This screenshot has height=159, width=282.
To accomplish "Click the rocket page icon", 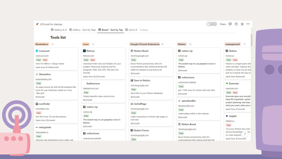I will (x=37, y=24).
